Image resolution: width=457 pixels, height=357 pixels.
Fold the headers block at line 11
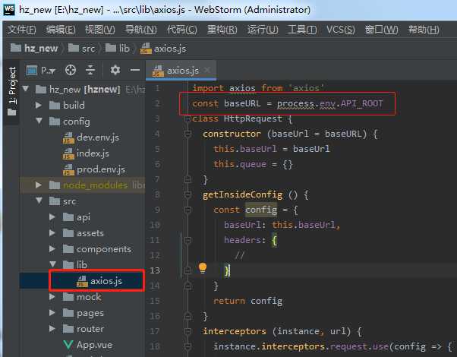click(188, 240)
